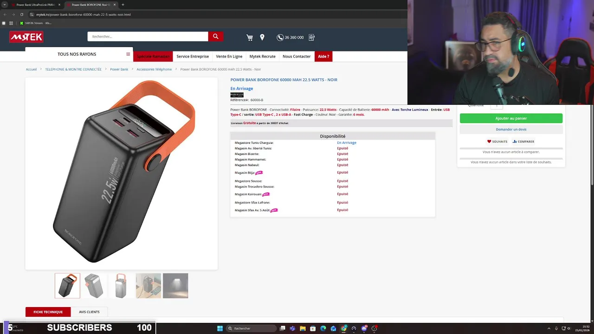Open the shopping cart icon
594x334 pixels.
point(250,38)
